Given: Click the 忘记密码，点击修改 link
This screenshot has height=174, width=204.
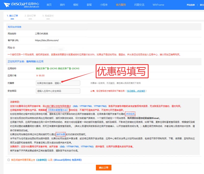Looking at the screenshot, I should click(136, 91).
